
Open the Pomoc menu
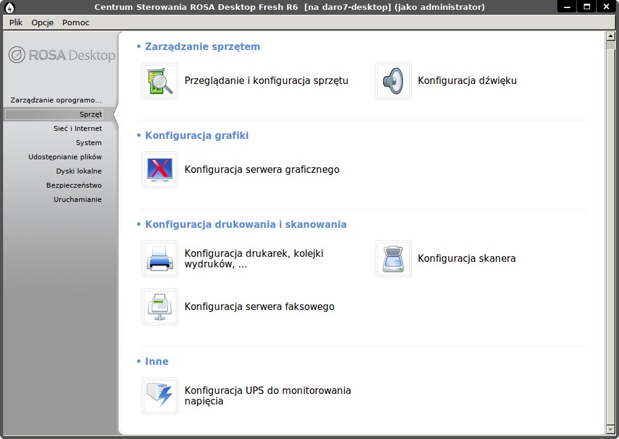click(x=76, y=22)
